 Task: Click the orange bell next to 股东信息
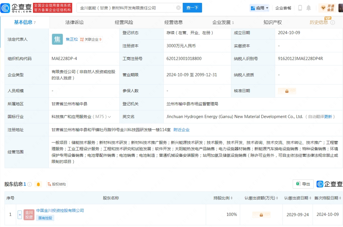pos(38,184)
